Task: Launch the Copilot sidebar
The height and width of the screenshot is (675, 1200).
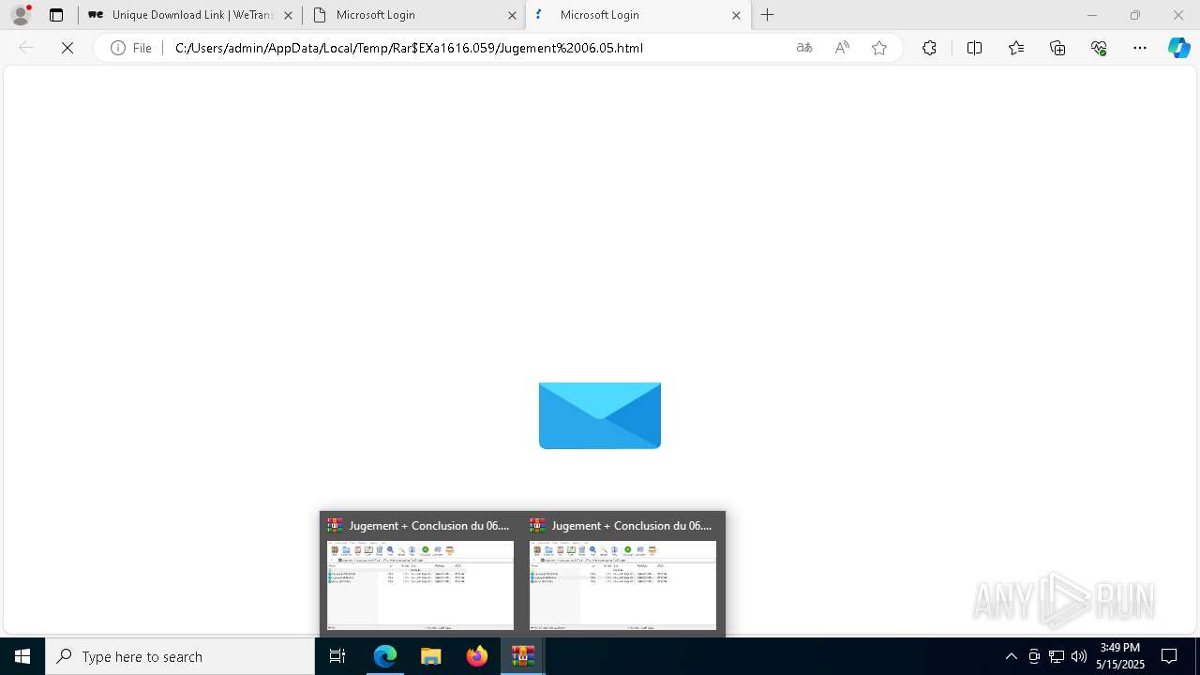Action: pos(1178,48)
